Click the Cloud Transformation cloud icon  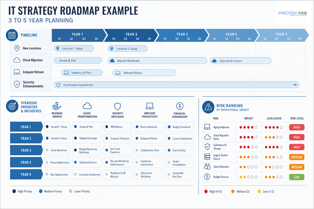[87, 106]
